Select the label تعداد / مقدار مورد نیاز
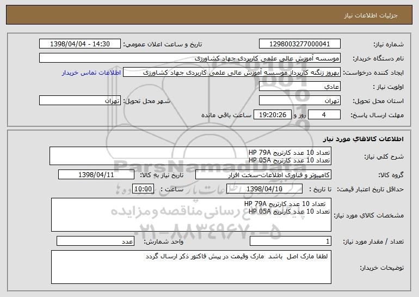This screenshot has height=297, width=419. [x=373, y=242]
